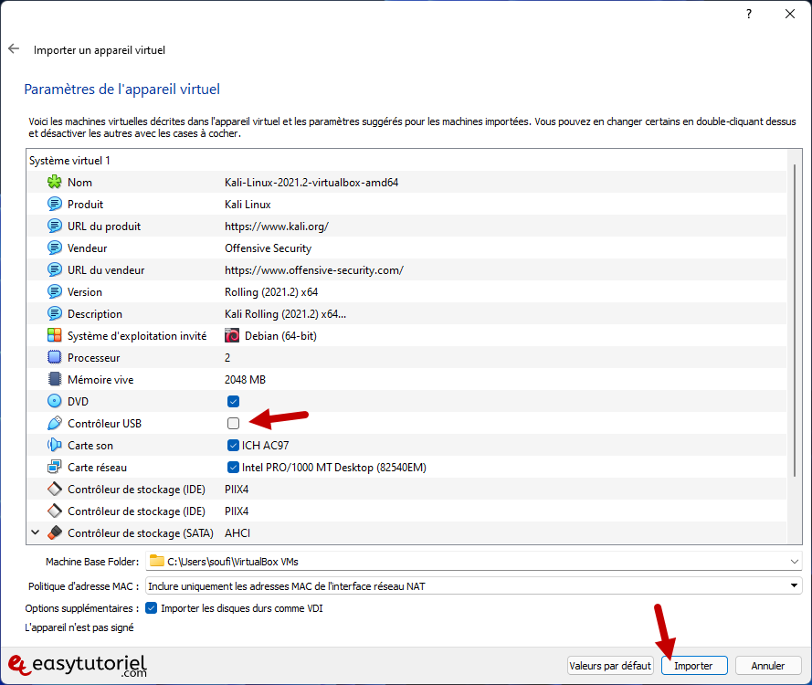The image size is (812, 685).
Task: Click the Processeur label
Action: tap(94, 358)
